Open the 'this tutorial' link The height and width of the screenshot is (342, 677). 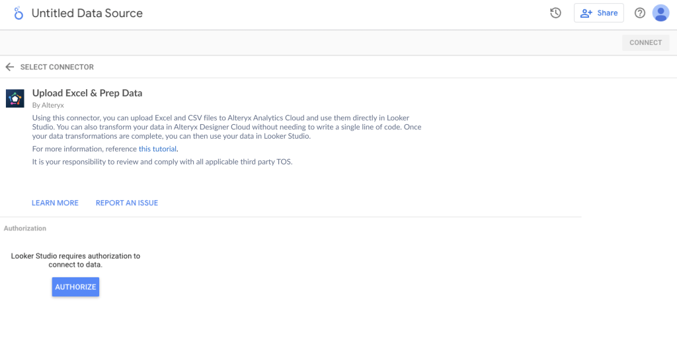(157, 149)
